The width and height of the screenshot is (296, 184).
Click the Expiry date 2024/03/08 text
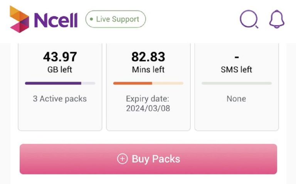(148, 104)
